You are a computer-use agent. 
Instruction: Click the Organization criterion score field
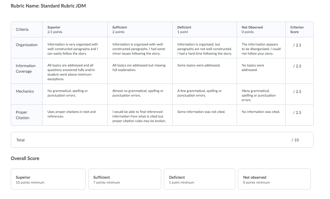point(299,48)
